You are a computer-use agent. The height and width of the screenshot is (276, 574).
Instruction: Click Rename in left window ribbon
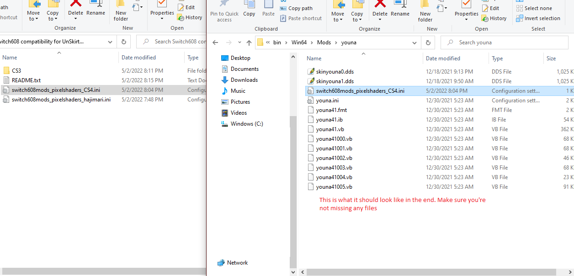click(96, 8)
